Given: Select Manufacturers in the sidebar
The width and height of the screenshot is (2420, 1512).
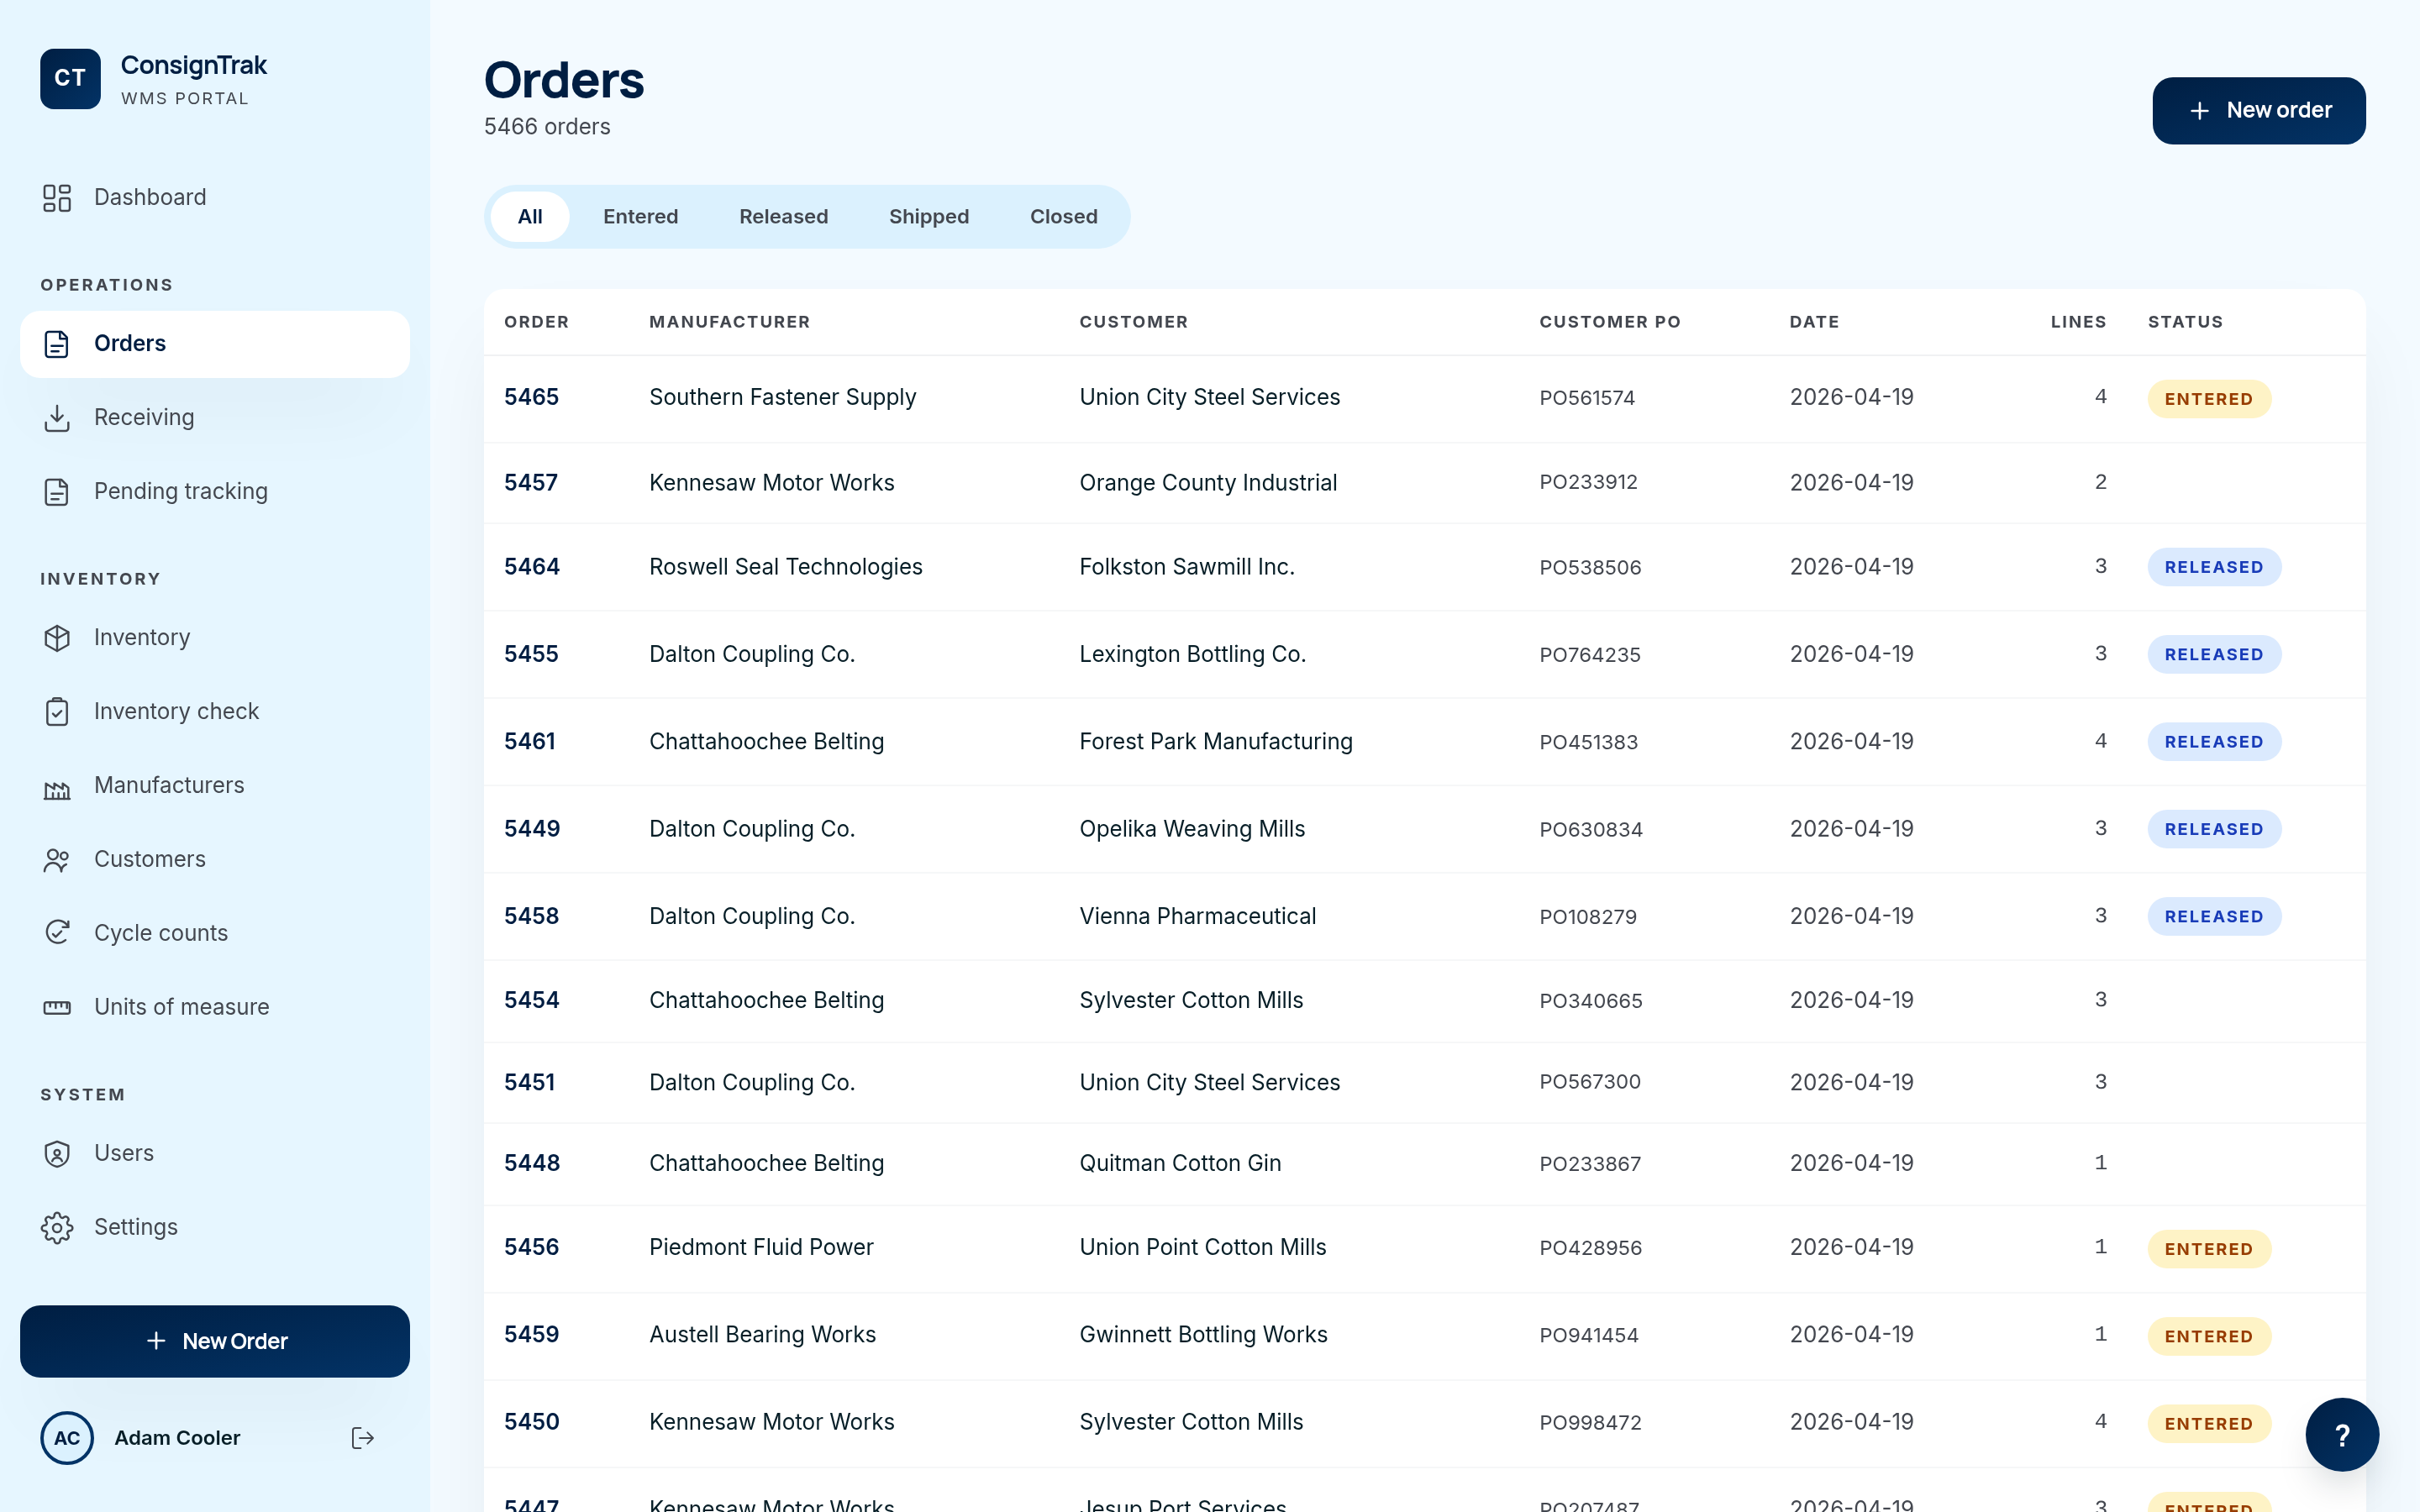Looking at the screenshot, I should [x=168, y=785].
